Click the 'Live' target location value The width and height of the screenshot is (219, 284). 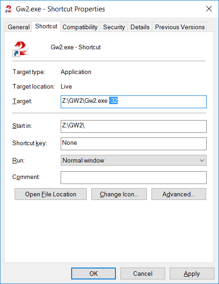tap(66, 87)
